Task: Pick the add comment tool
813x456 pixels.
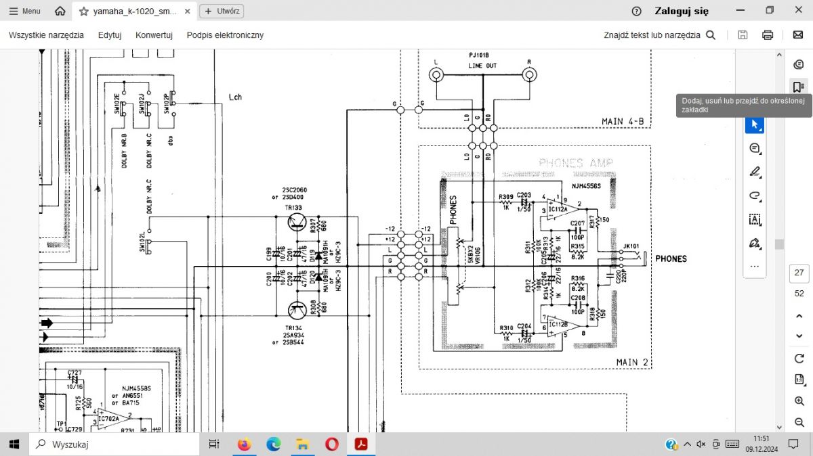Action: pos(754,148)
